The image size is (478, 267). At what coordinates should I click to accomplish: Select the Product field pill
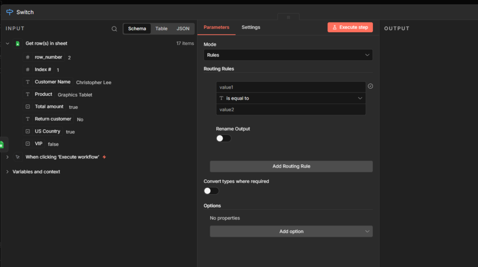pyautogui.click(x=39, y=94)
